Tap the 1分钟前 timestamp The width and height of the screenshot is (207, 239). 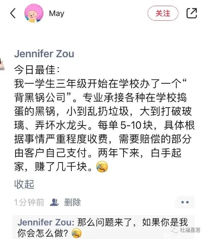pyautogui.click(x=29, y=202)
